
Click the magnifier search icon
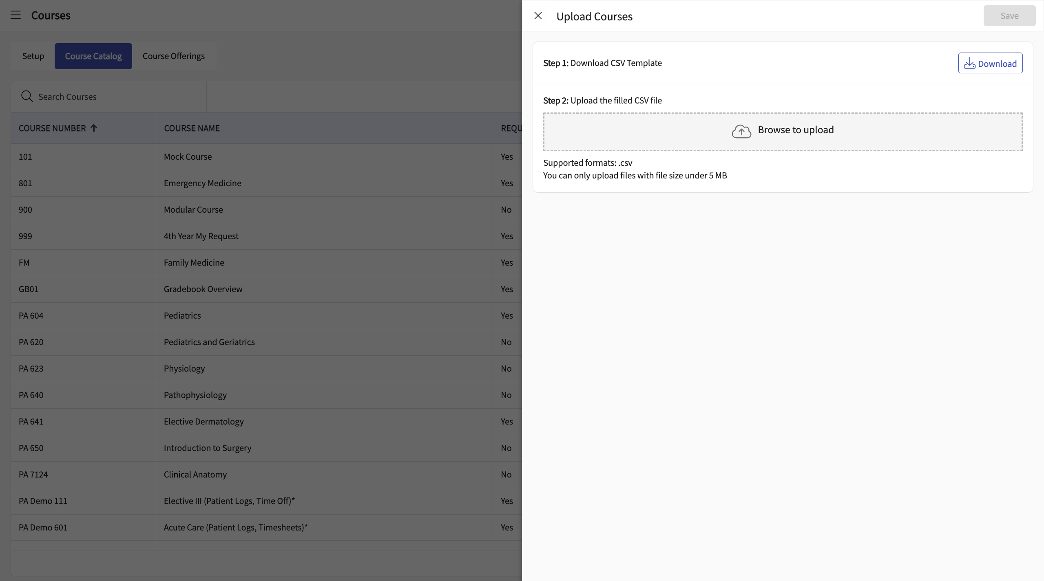(27, 97)
